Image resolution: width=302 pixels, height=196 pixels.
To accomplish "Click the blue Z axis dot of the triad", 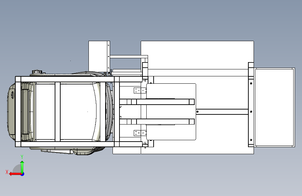I will (23, 174).
